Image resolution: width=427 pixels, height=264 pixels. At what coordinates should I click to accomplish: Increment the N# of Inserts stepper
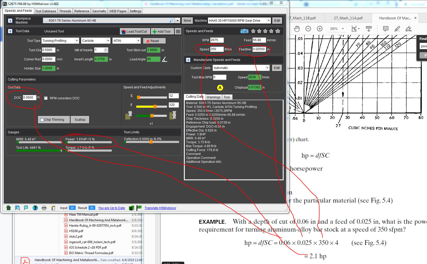pos(106,49)
